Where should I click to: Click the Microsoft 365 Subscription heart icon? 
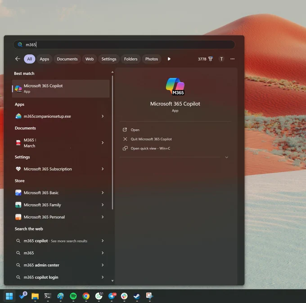18,169
